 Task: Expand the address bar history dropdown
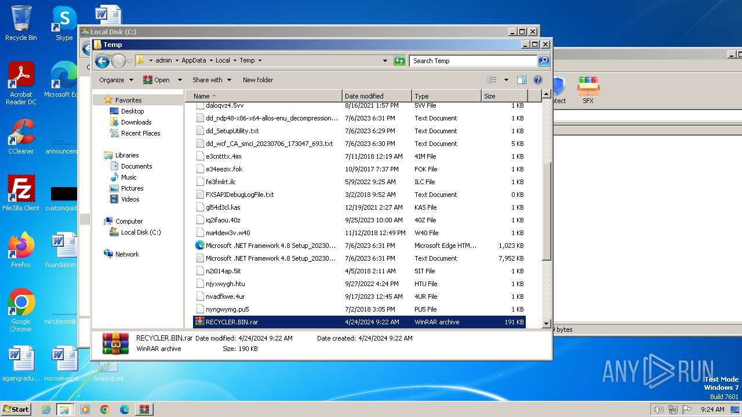[385, 60]
